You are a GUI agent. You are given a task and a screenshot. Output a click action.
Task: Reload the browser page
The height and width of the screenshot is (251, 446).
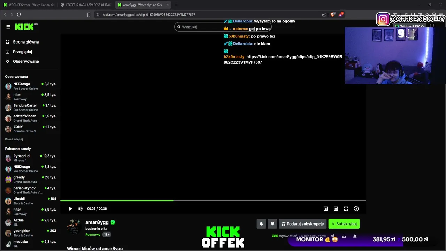[19, 14]
